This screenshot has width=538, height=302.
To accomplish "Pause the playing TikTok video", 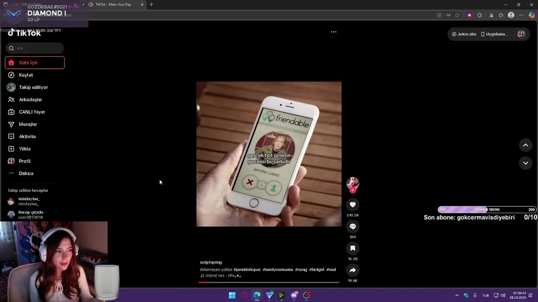I will click(269, 154).
